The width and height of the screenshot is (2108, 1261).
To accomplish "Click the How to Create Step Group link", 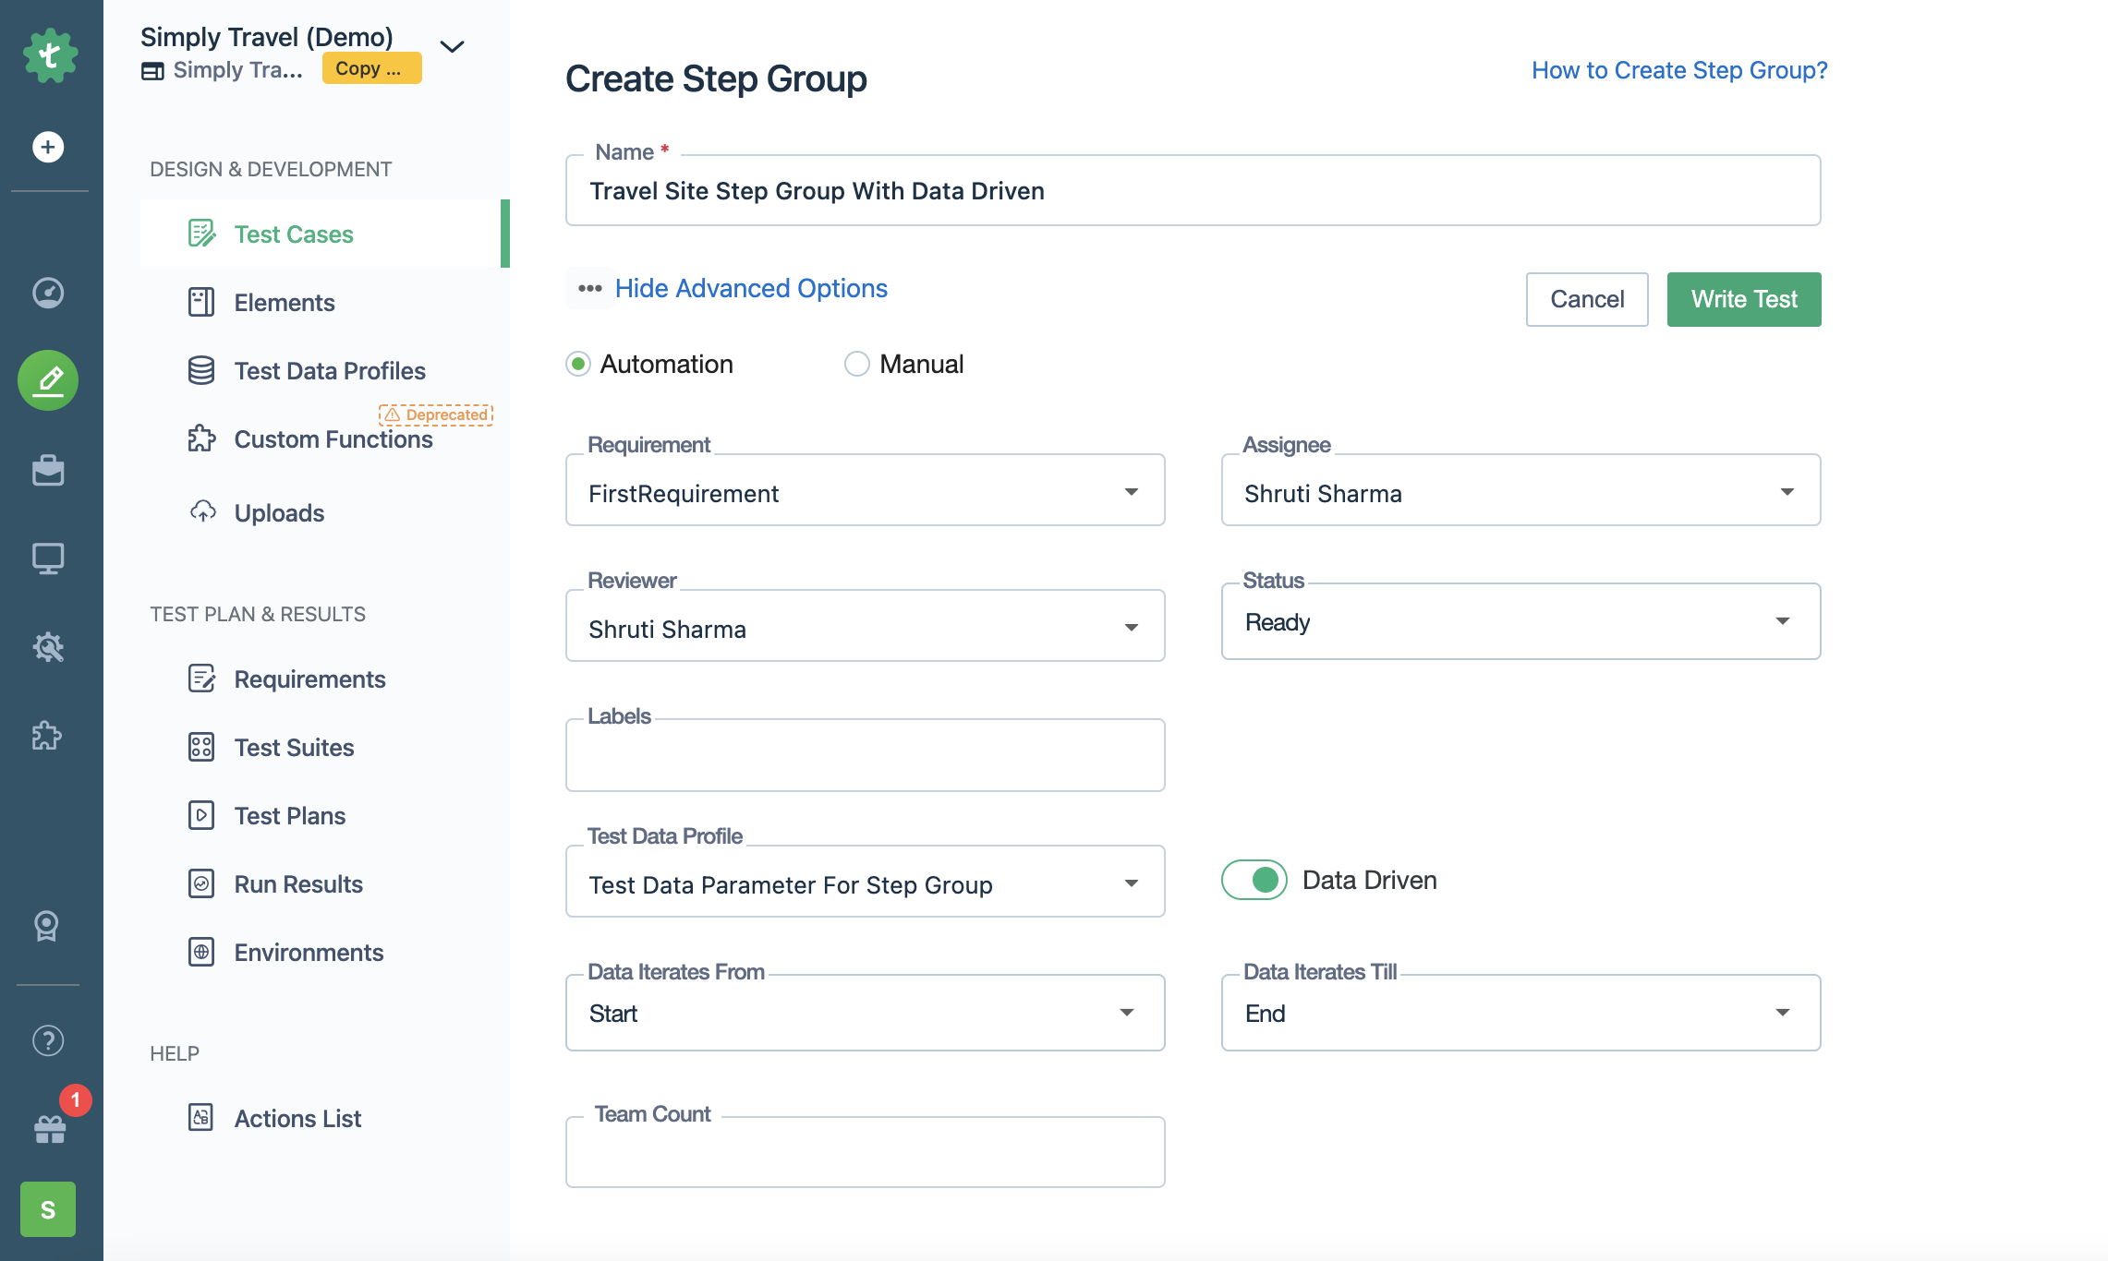I will [x=1678, y=67].
